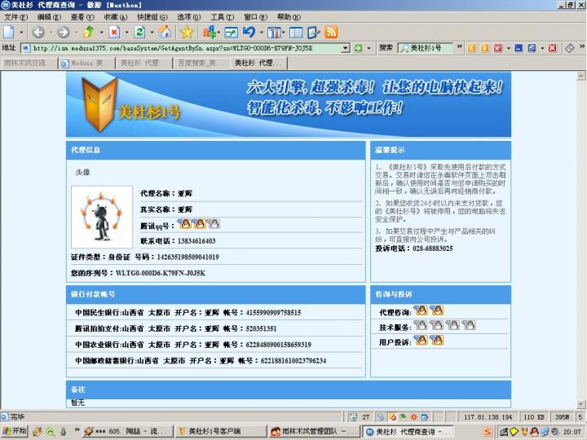
Task: Click the Back navigation arrow
Action: point(38,33)
